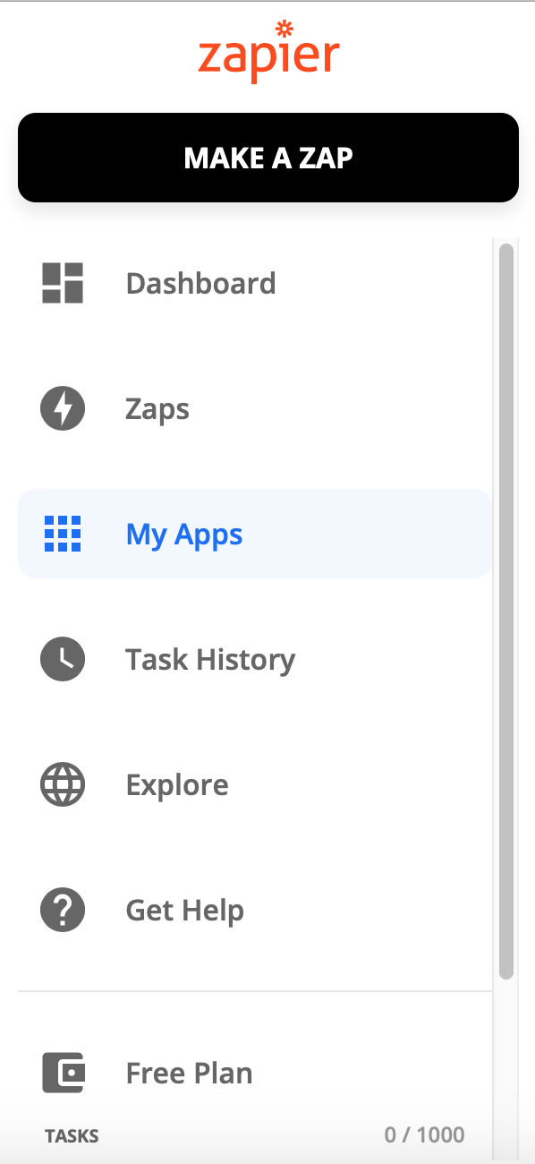Click the MAKE A ZAP button
The width and height of the screenshot is (535, 1164).
point(268,158)
